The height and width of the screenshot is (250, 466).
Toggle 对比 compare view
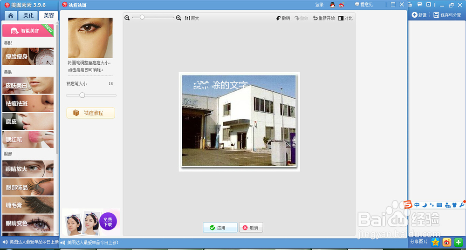[345, 18]
